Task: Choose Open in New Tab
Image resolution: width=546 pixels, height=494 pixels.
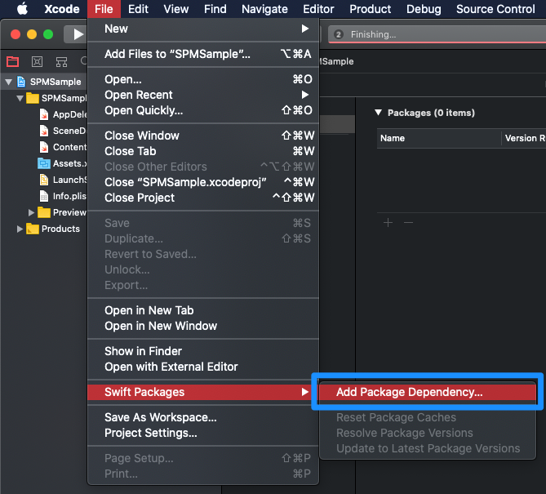Action: 203,310
